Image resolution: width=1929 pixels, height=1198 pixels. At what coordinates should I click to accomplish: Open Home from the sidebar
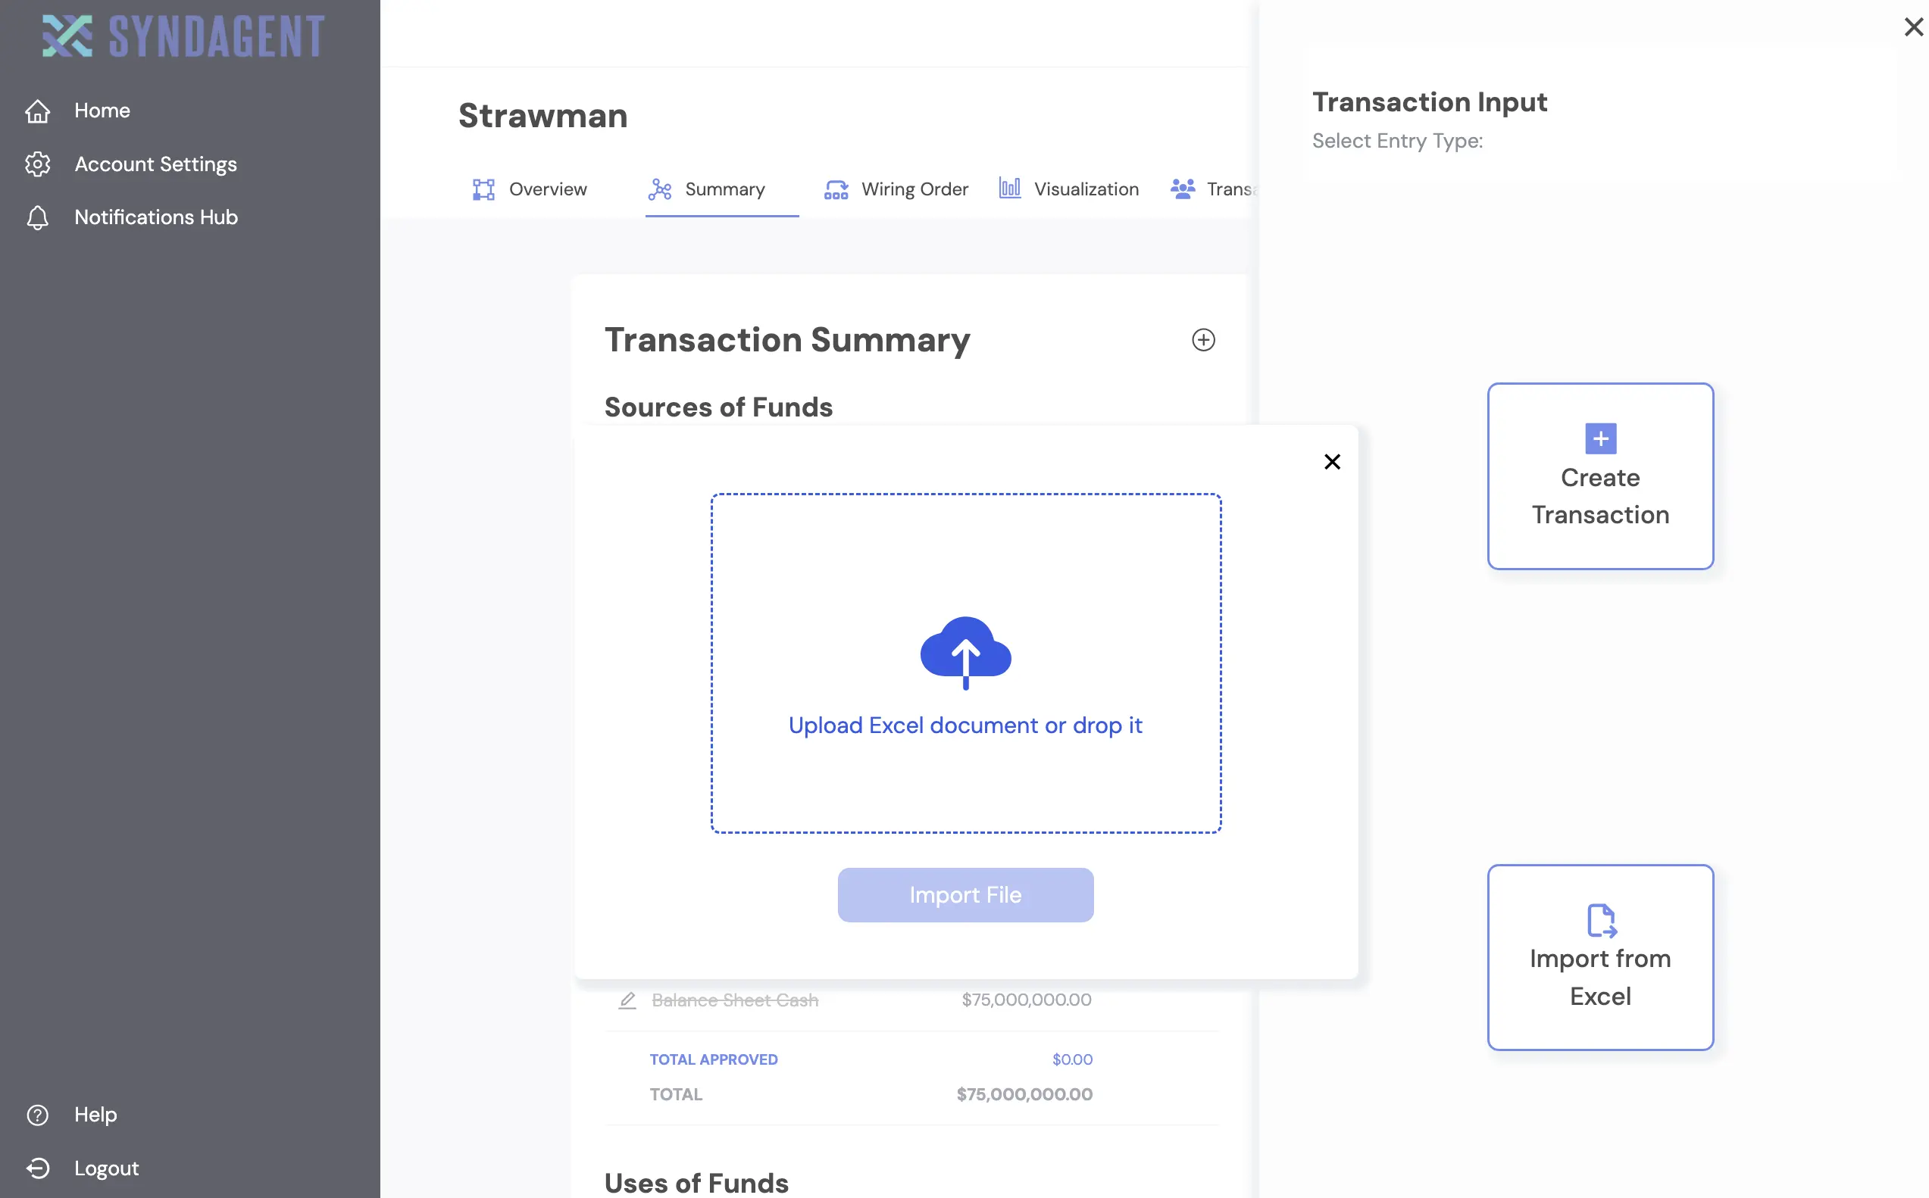102,110
